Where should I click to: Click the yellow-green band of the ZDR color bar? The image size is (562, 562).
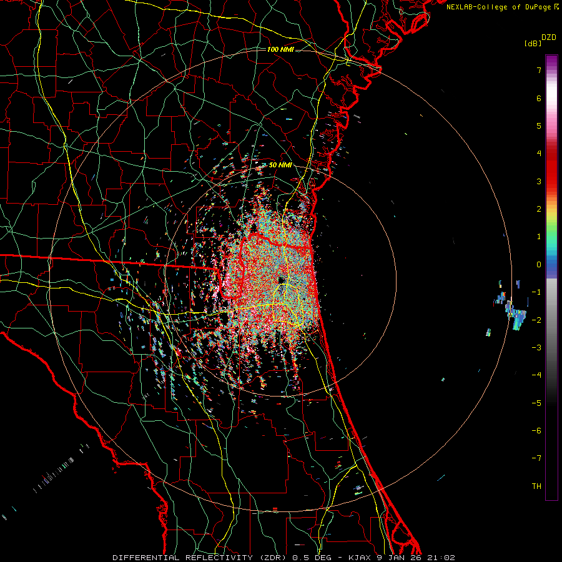coord(551,219)
